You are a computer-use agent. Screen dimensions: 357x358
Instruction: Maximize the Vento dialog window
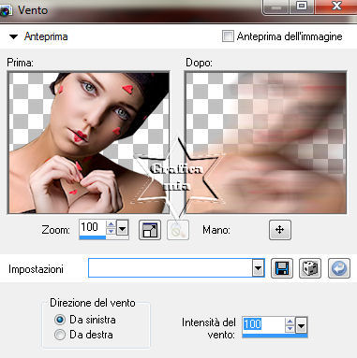click(x=302, y=7)
